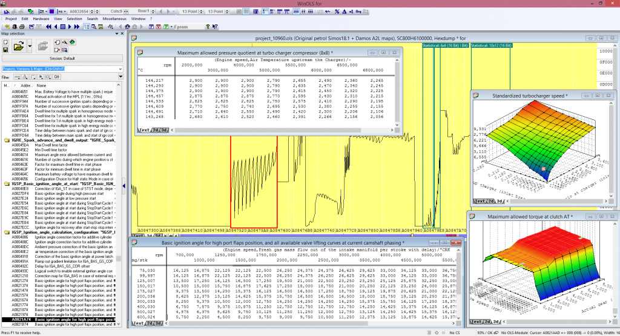Open the Miscellaneous menu

[x=114, y=19]
